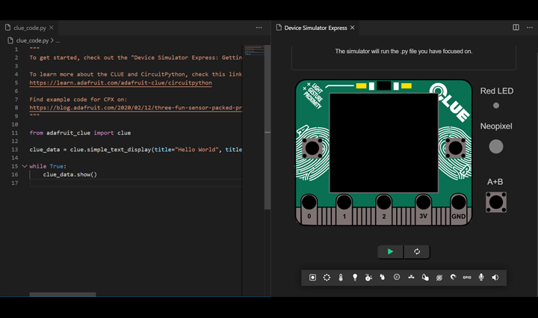Image resolution: width=538 pixels, height=318 pixels.
Task: Select the light sensor bulb icon
Action: pos(355,278)
